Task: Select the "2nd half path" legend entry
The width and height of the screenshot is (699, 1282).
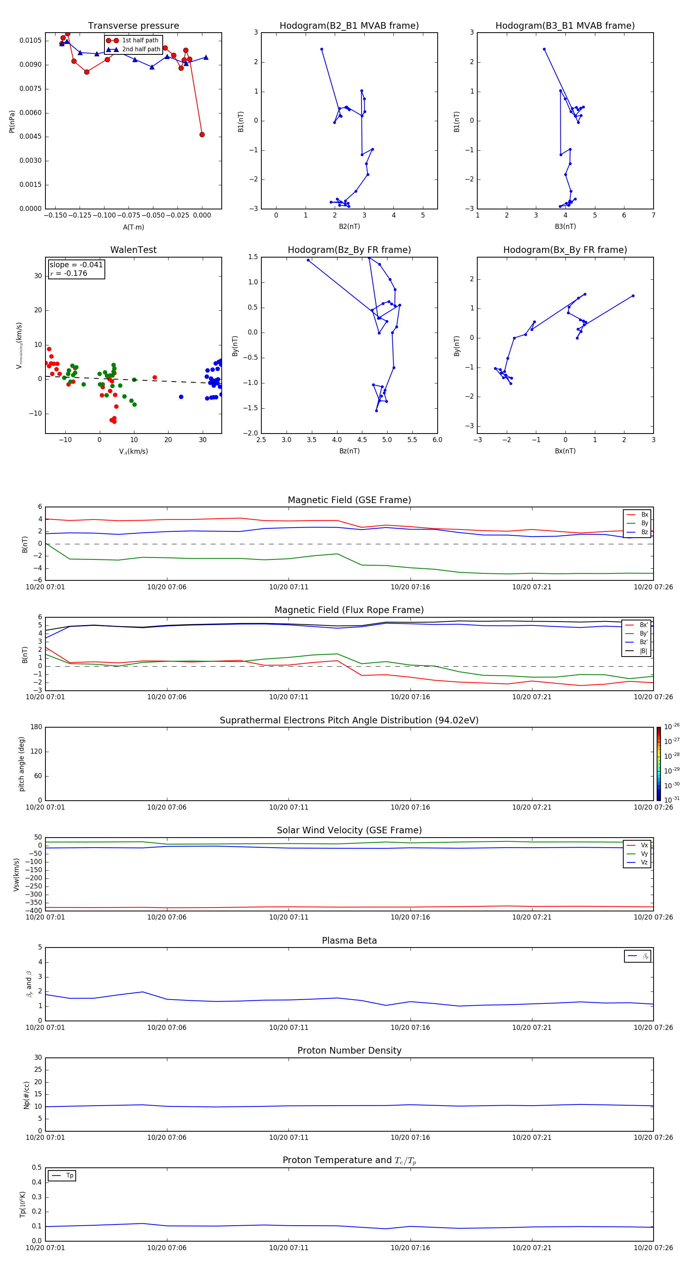Action: (133, 49)
